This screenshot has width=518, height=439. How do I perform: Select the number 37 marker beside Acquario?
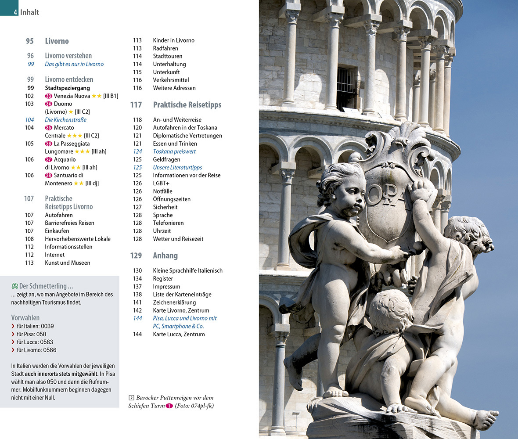click(x=49, y=160)
